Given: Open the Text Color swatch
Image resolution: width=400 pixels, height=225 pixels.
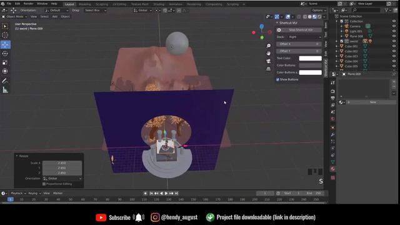Looking at the screenshot, I should (x=310, y=58).
